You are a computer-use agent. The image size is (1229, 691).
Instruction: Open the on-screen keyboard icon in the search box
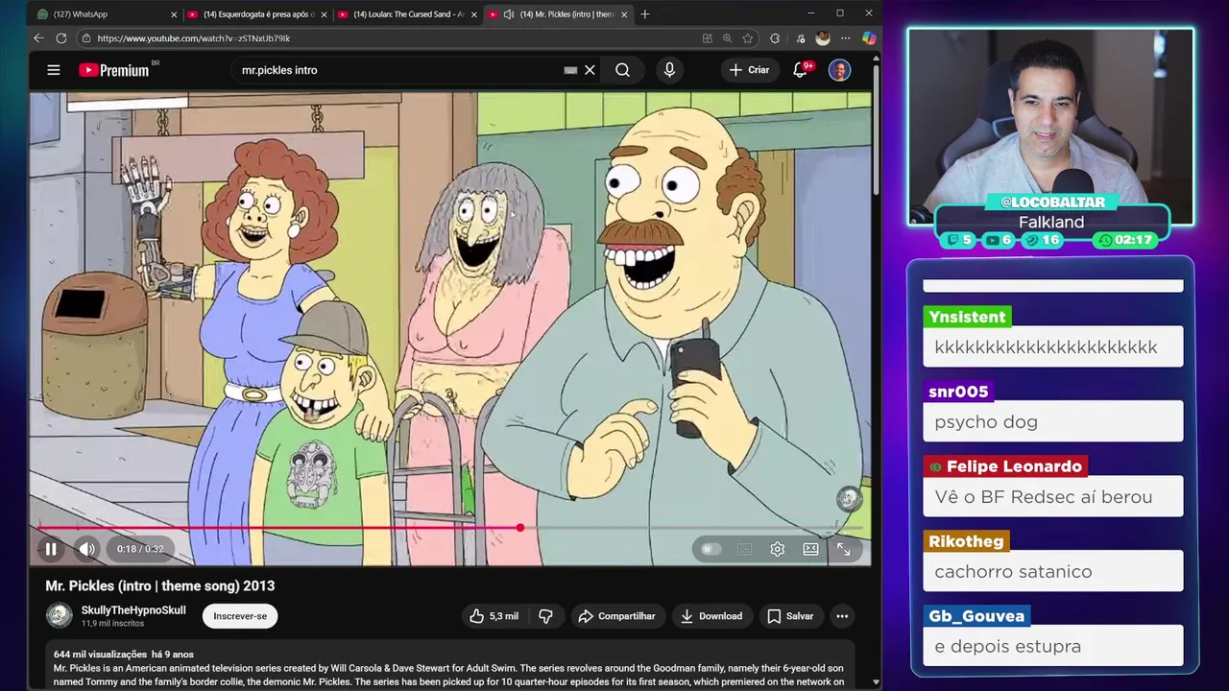pyautogui.click(x=570, y=70)
